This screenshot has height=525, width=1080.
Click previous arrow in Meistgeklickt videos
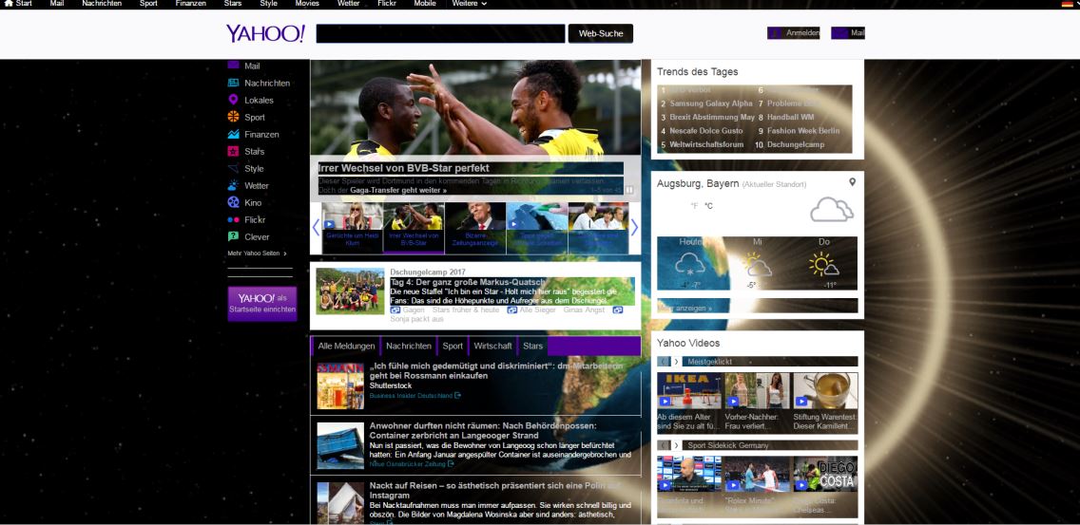(x=664, y=362)
